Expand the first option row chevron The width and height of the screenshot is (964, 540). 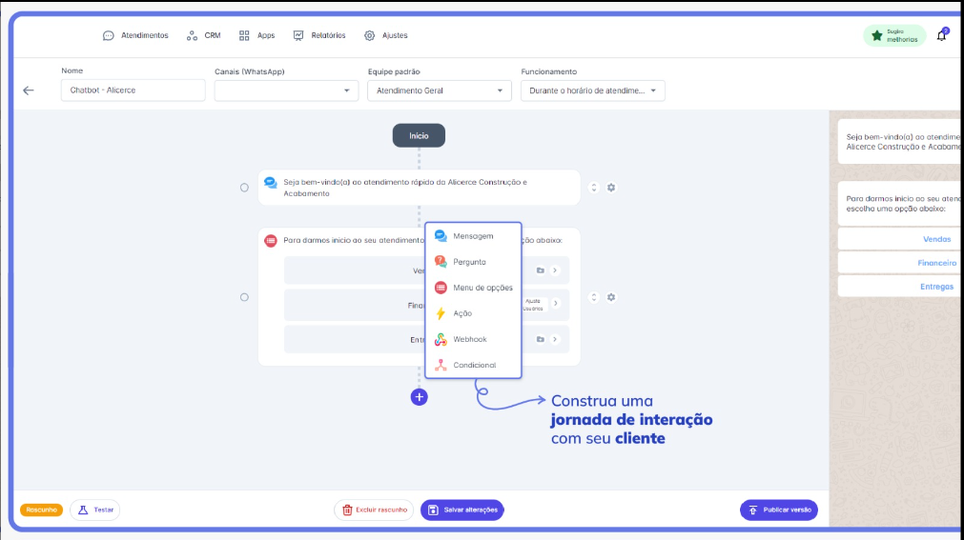(555, 270)
